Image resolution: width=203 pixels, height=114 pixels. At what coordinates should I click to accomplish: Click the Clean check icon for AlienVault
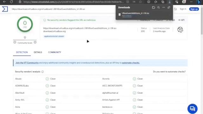(47, 93)
